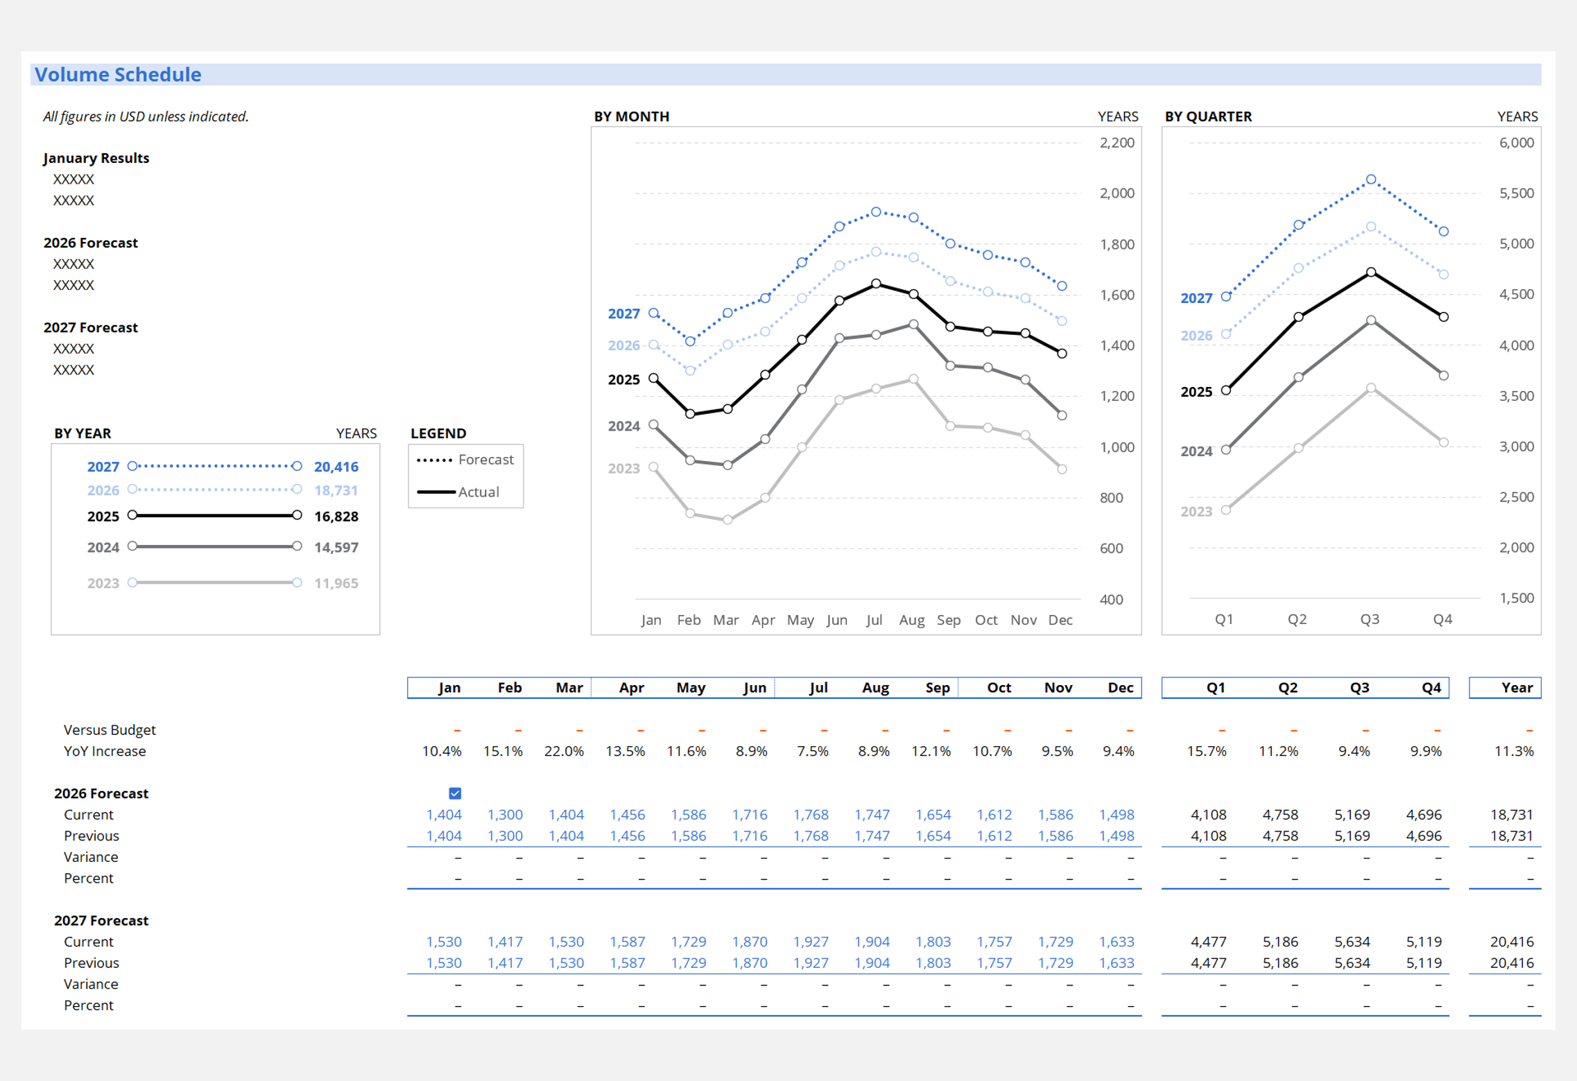
Task: Select the YoY Increase row label
Action: click(x=105, y=751)
